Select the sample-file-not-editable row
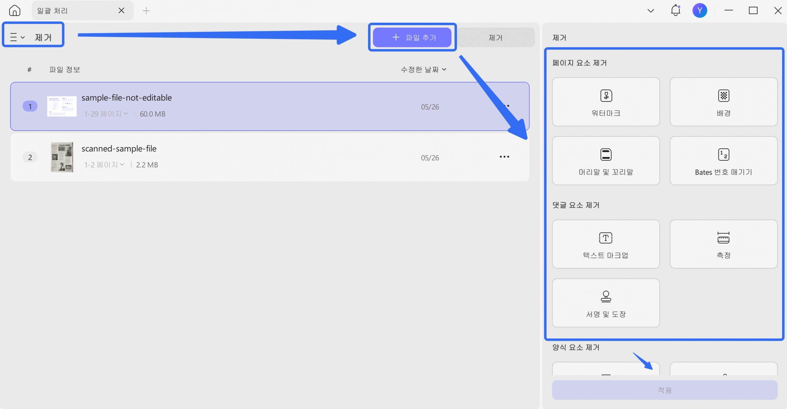787x409 pixels. (x=270, y=106)
